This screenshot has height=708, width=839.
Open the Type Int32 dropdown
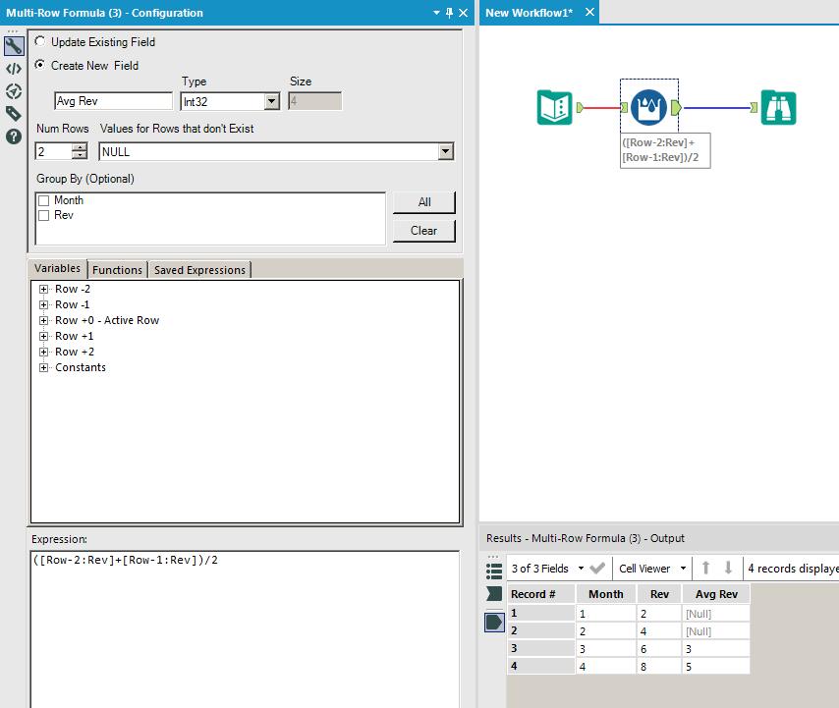272,101
